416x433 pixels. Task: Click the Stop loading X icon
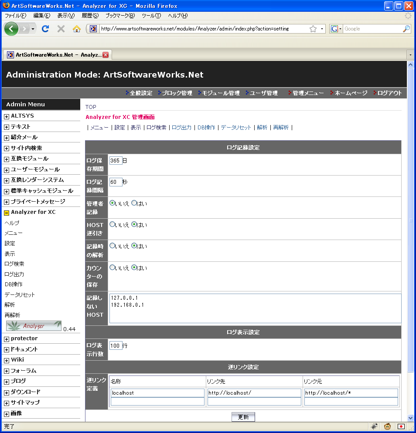coord(61,29)
